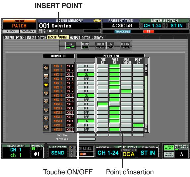Click the user defined key bank A

[181, 154]
